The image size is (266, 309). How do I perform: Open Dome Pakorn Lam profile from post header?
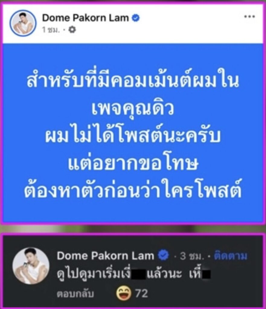(x=85, y=18)
